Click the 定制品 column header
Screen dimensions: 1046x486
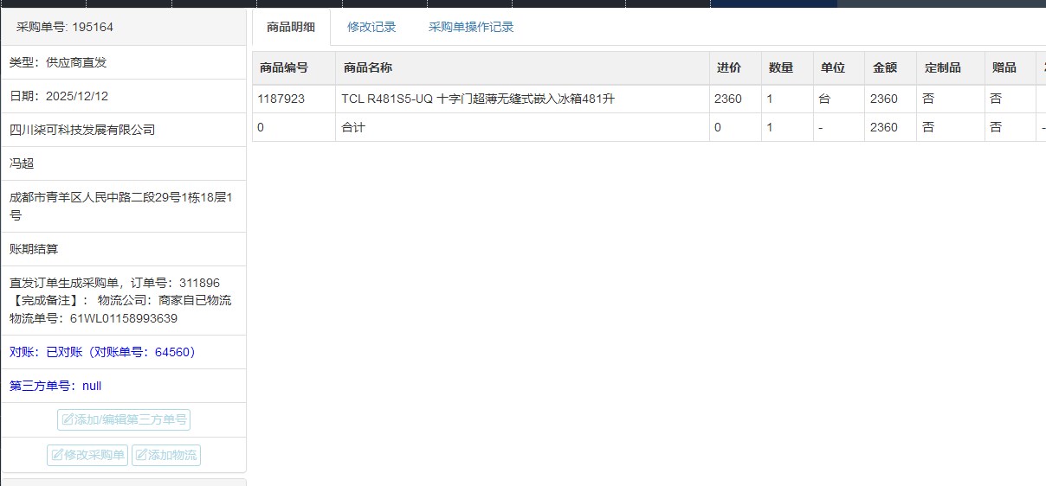[942, 68]
